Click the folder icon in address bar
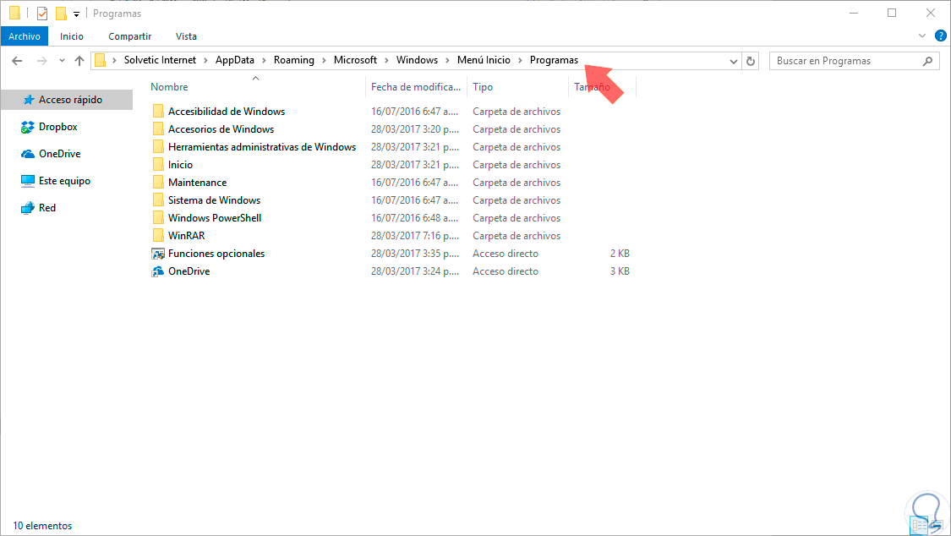This screenshot has width=951, height=536. [100, 60]
